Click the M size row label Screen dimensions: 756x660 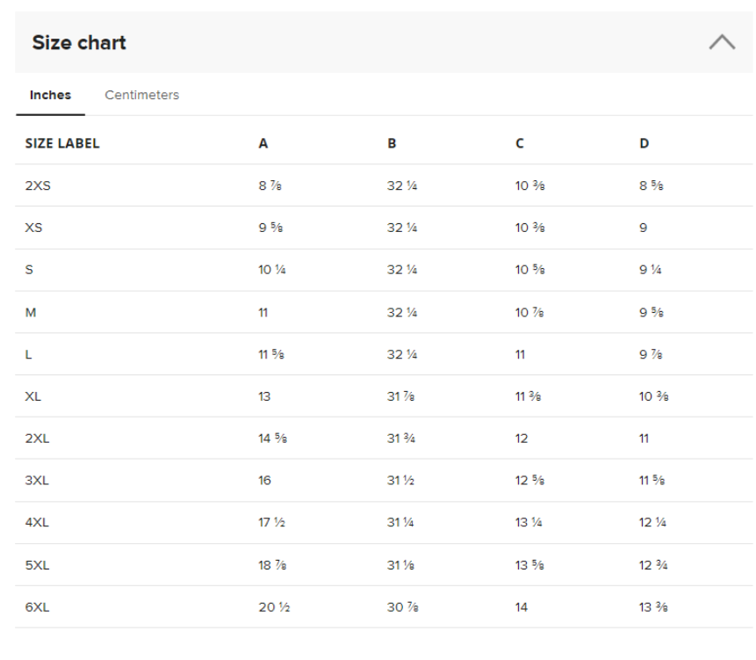pyautogui.click(x=31, y=313)
